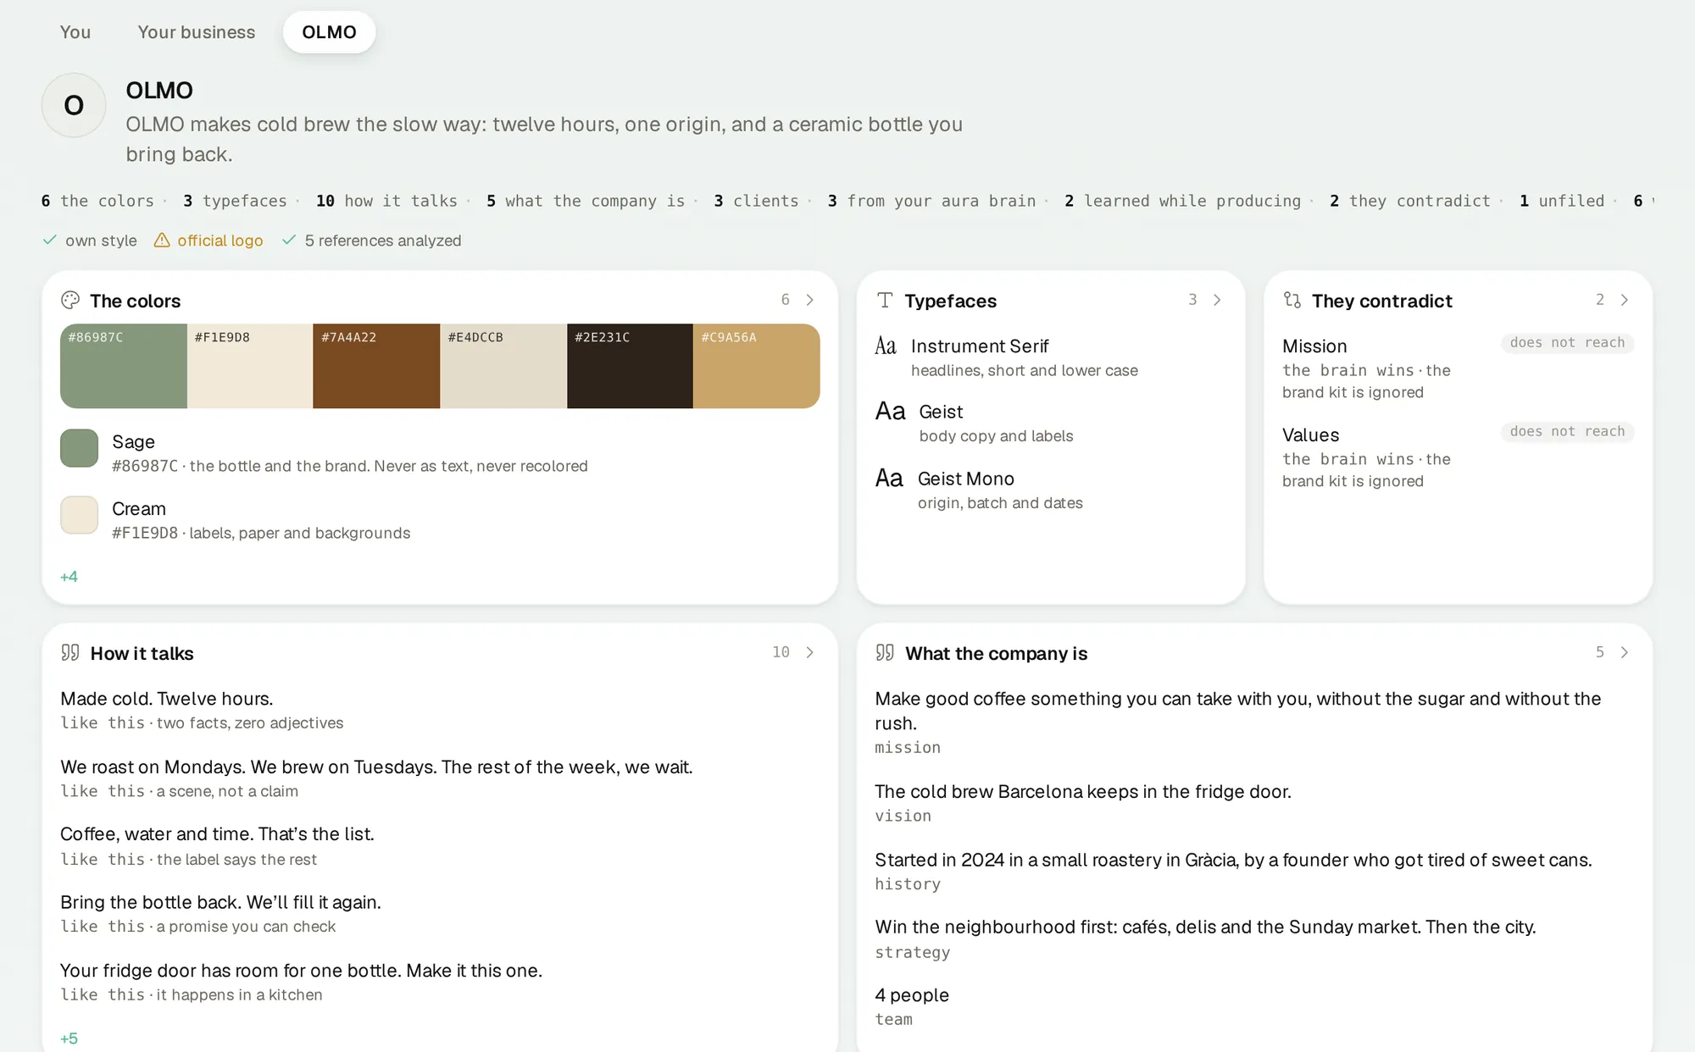
Task: Pick the #7A4A22 brown palette swatch
Action: pos(376,366)
